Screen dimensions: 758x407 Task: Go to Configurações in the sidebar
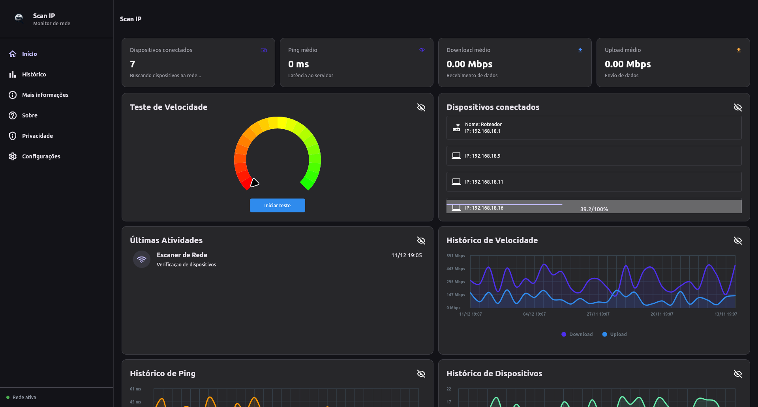[41, 156]
